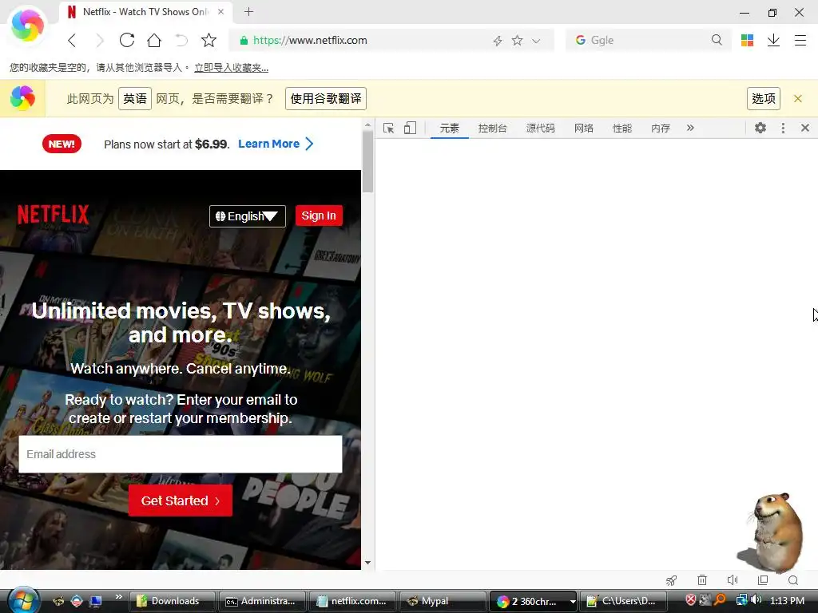Click the trash clear icon in status bar
The height and width of the screenshot is (613, 818).
702,580
